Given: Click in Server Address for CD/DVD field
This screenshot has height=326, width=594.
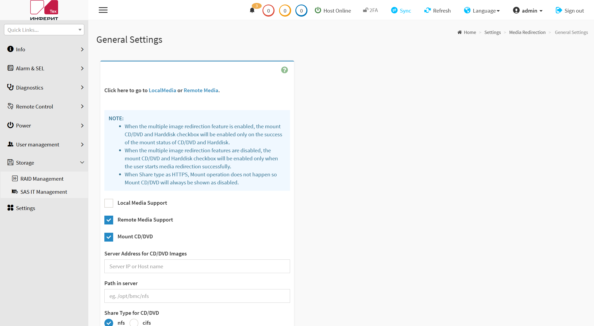Looking at the screenshot, I should pyautogui.click(x=197, y=266).
